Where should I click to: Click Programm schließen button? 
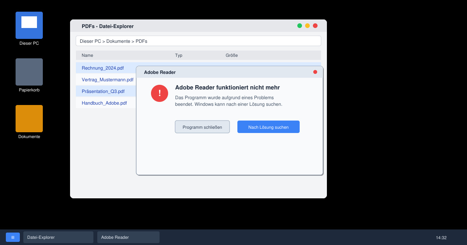tap(202, 127)
